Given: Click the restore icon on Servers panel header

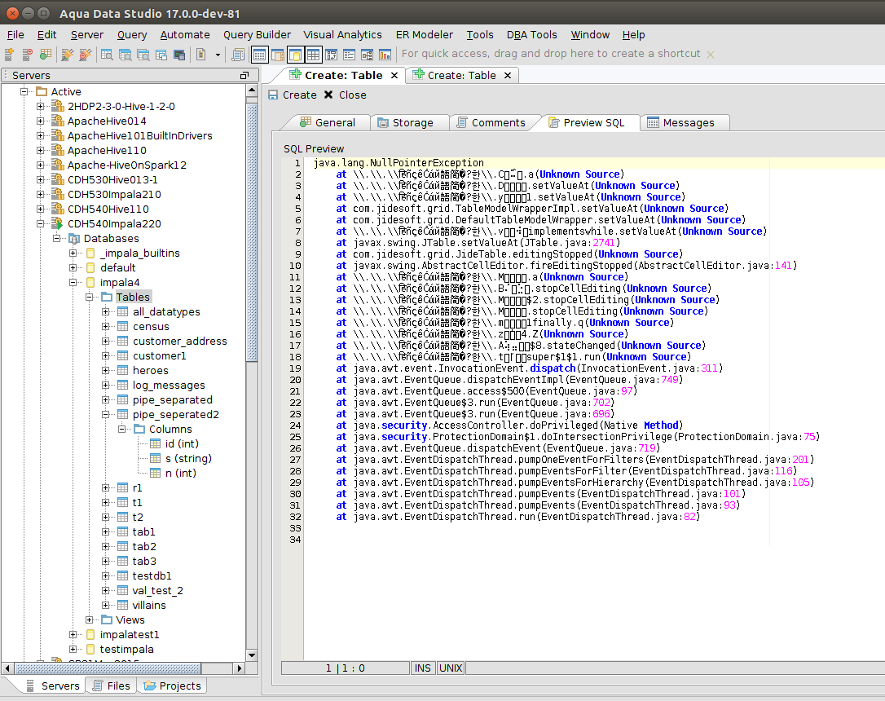Looking at the screenshot, I should pos(244,75).
